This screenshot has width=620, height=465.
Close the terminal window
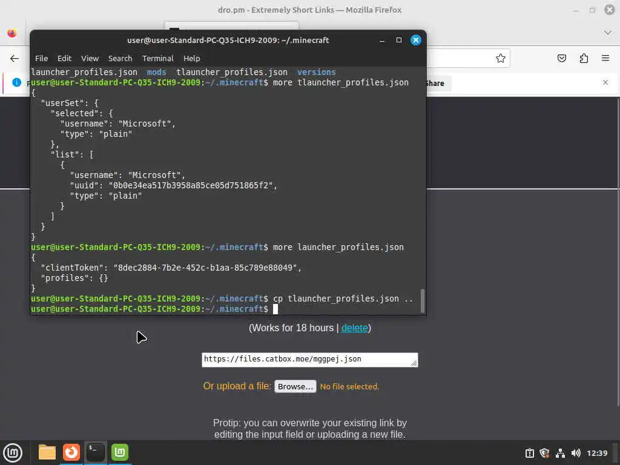416,41
